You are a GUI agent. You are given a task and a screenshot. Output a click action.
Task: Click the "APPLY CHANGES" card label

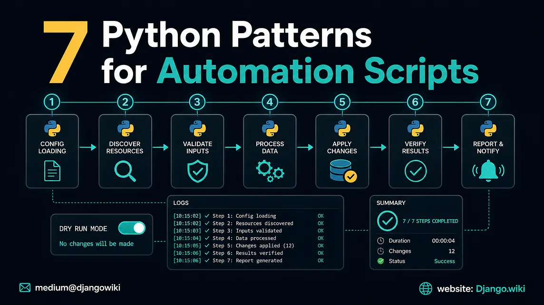(x=342, y=148)
